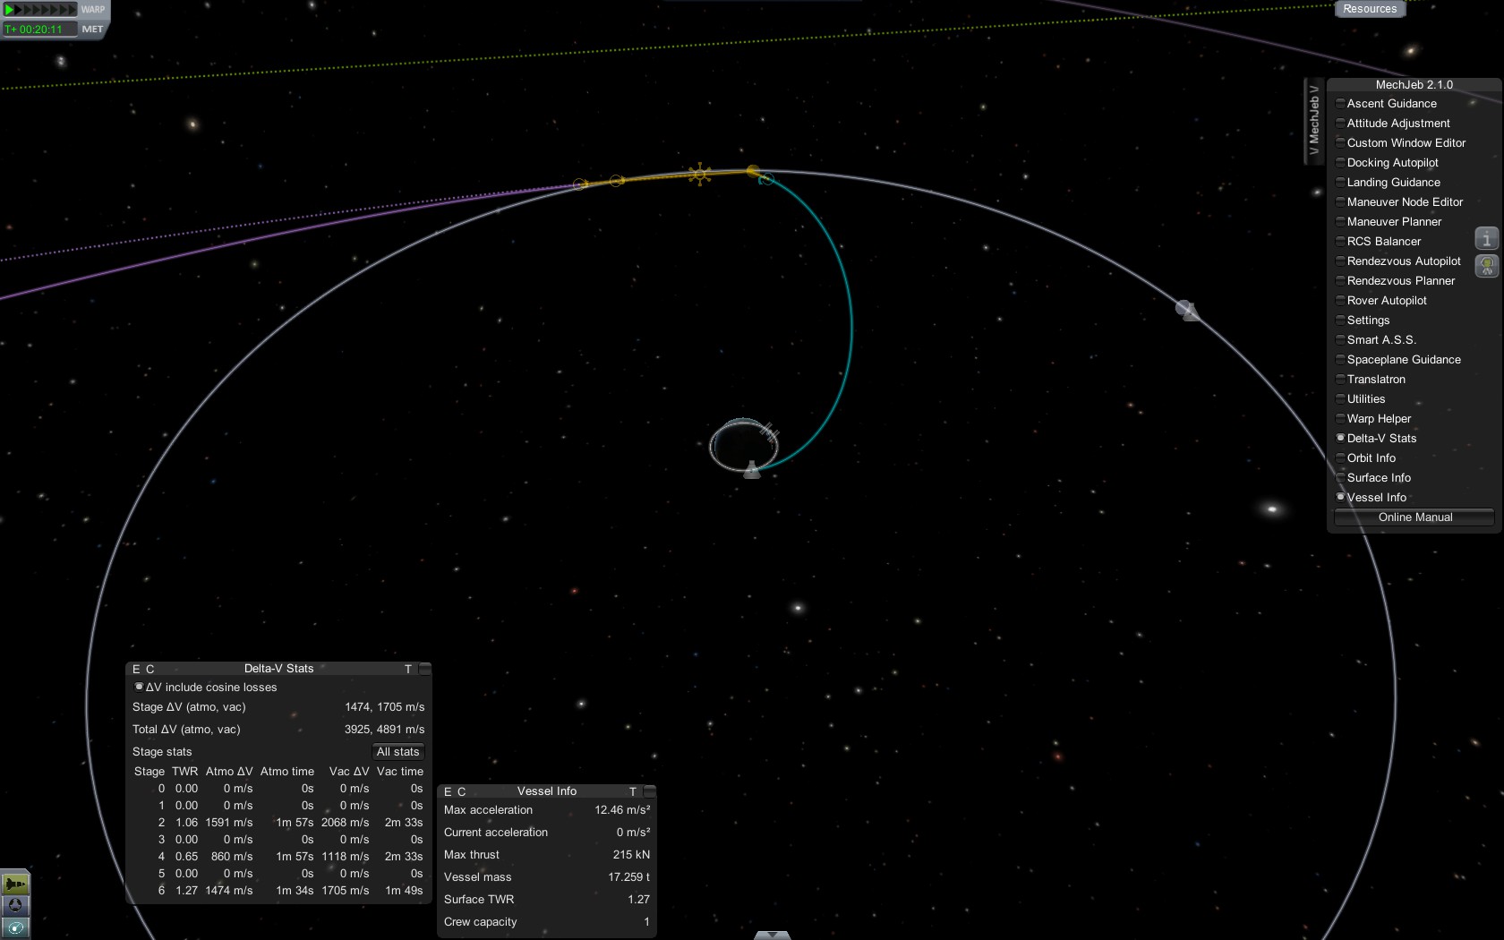Screen dimensions: 1504x940
Task: Click the MET mission time readout
Action: tap(39, 30)
